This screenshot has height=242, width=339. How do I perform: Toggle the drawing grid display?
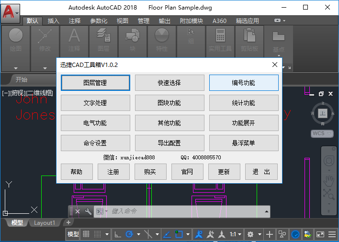coord(86,234)
